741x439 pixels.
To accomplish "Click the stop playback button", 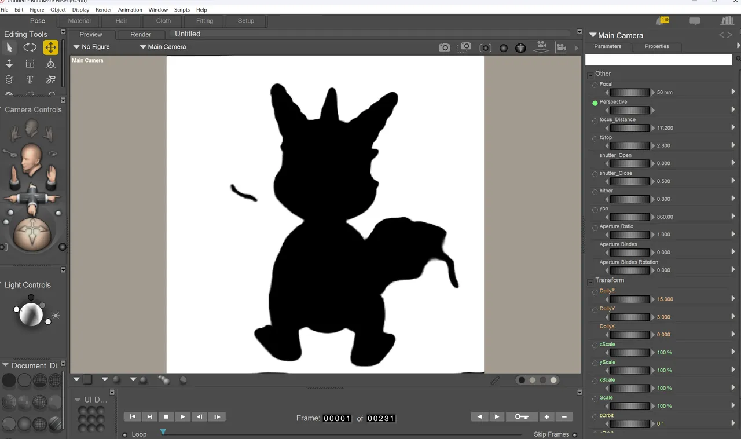I will pyautogui.click(x=166, y=416).
